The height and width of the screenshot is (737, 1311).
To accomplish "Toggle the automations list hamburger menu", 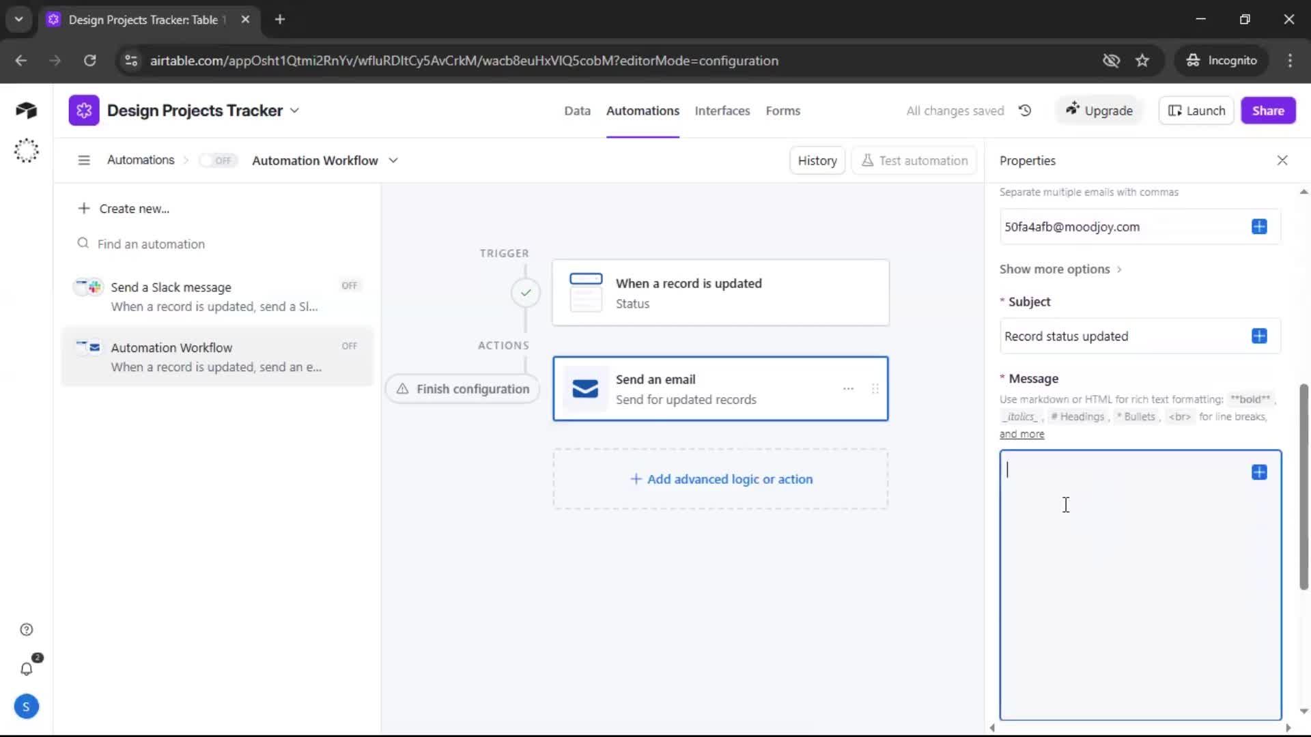I will (84, 160).
